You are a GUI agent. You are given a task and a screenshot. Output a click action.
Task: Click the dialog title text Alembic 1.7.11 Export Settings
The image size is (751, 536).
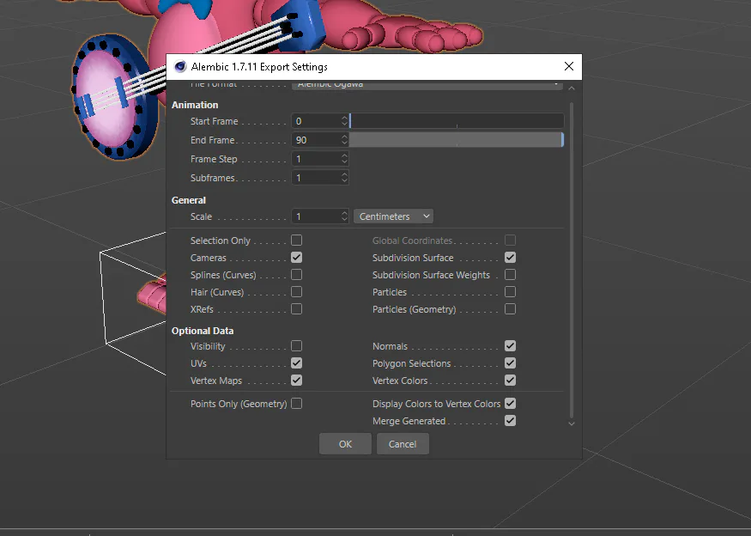259,67
